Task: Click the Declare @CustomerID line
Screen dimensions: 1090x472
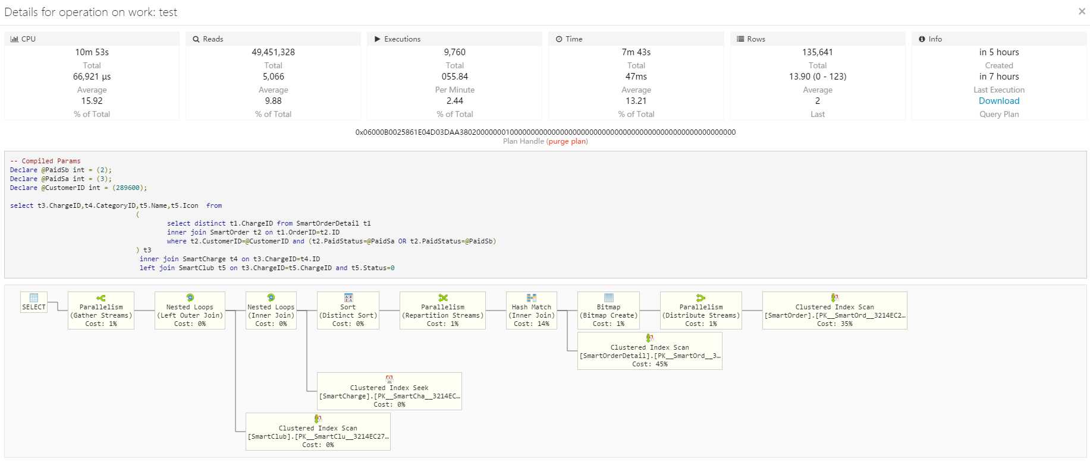Action: (x=78, y=188)
